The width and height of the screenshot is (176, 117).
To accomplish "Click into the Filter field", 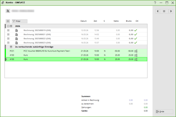I will [21, 21].
